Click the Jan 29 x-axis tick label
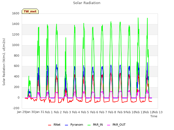Viewport: 174px width, 130px height. (x=21, y=112)
